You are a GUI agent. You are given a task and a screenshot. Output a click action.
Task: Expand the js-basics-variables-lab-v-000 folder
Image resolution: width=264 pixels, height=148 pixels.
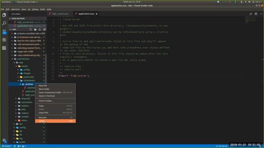pos(28,33)
